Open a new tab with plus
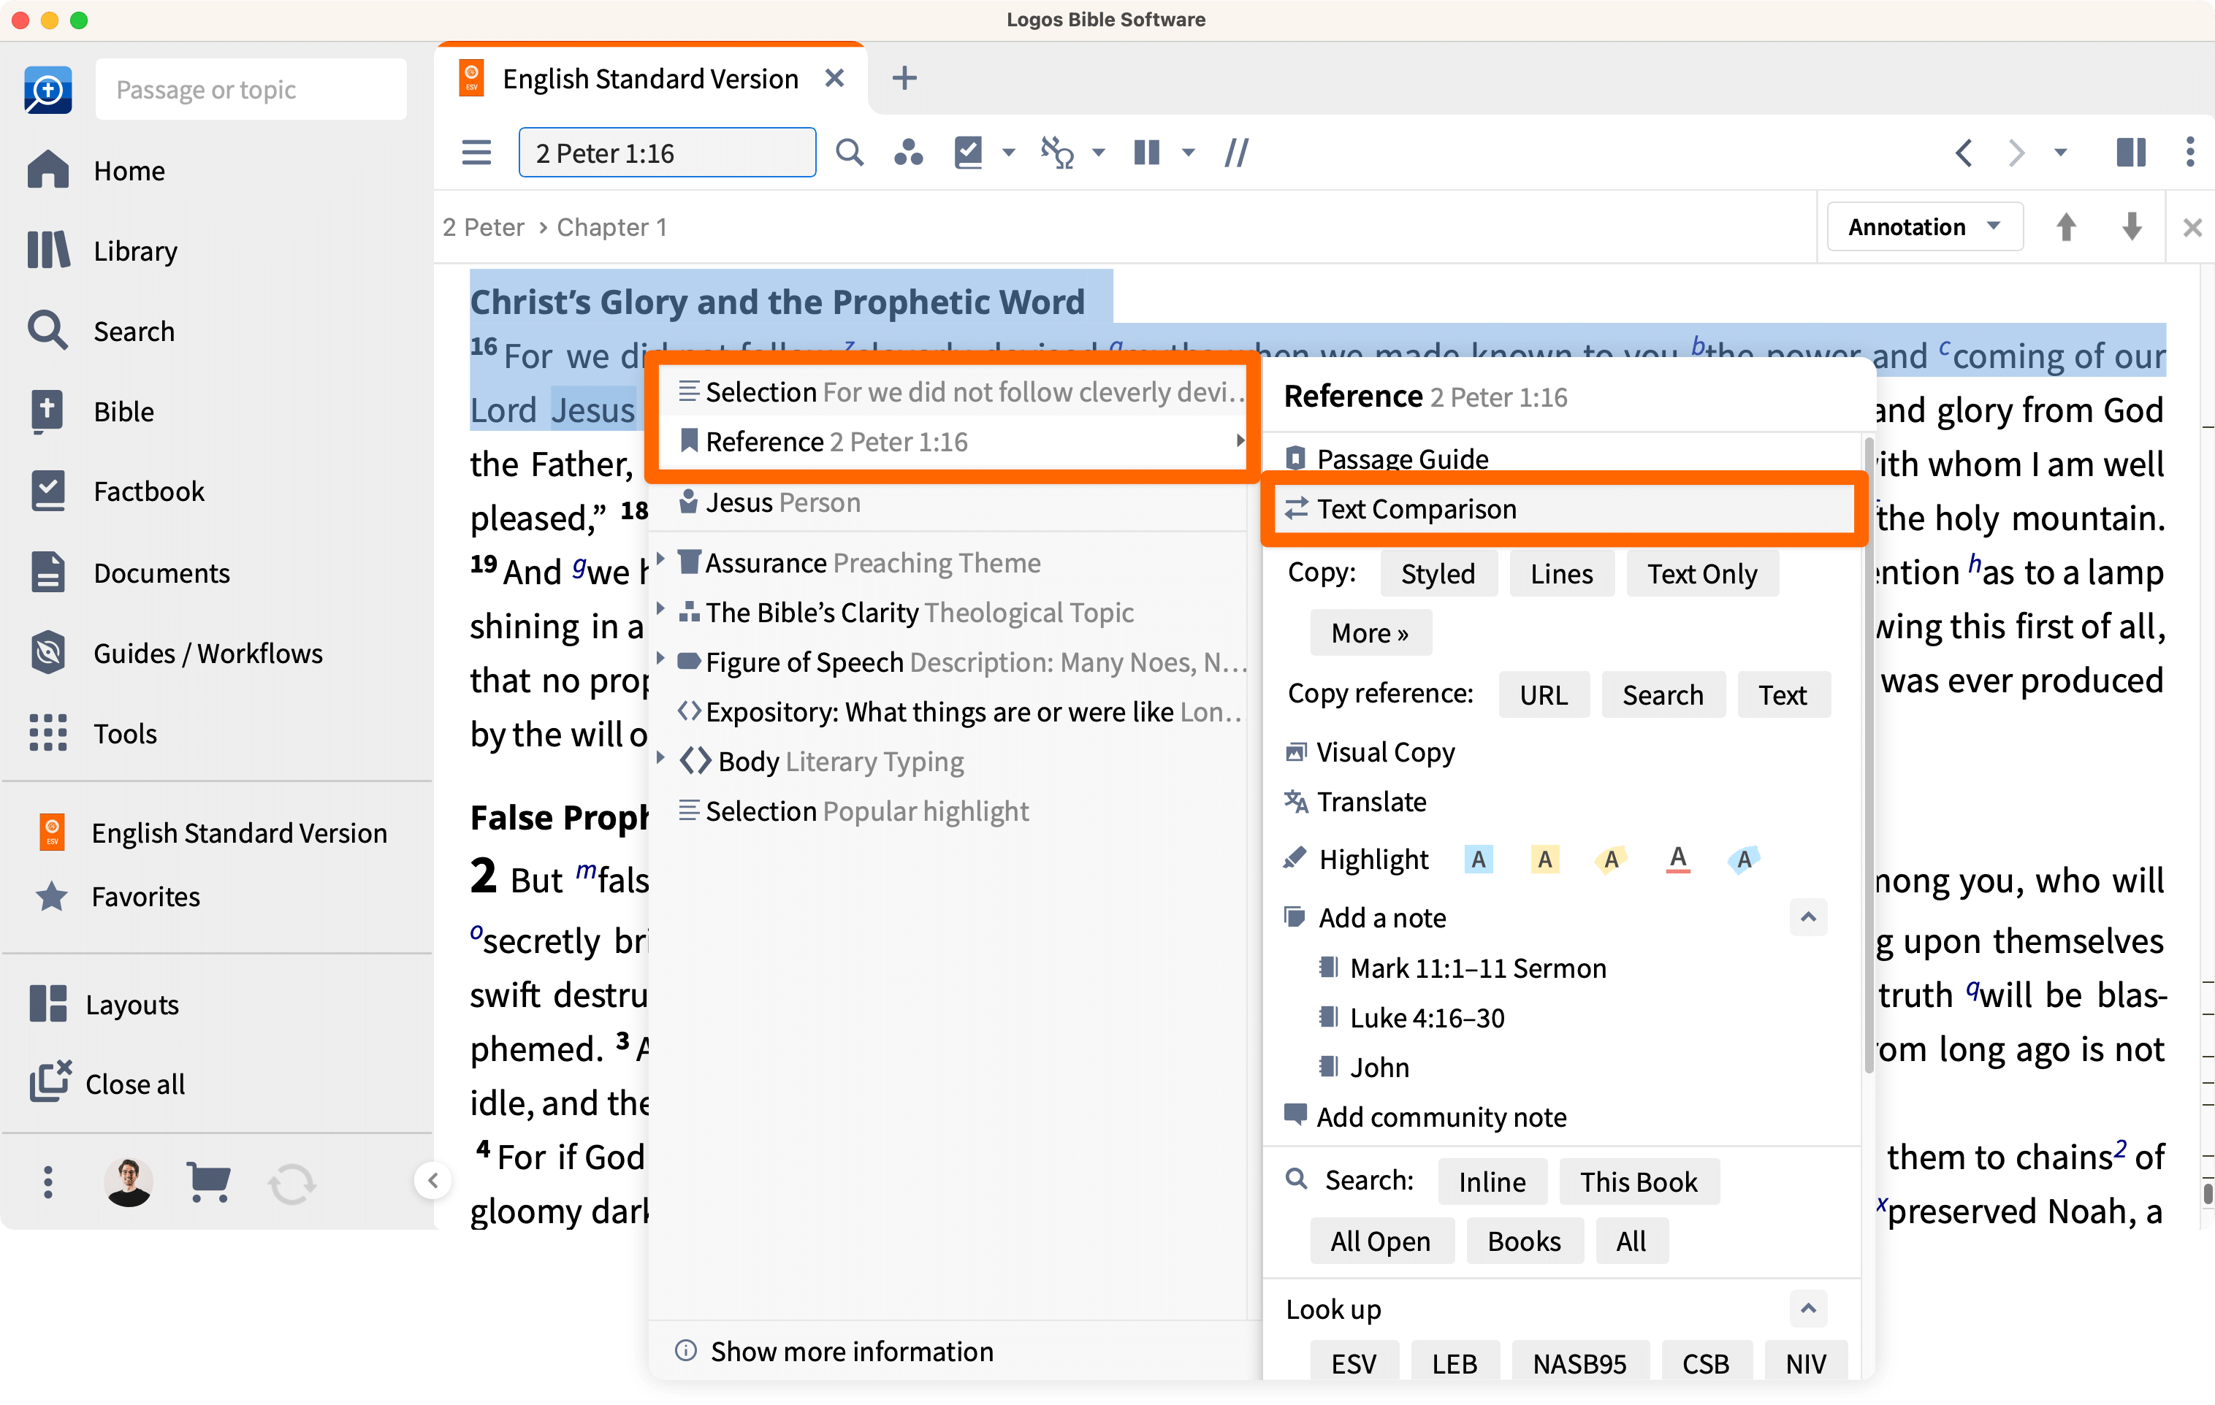 click(x=904, y=78)
